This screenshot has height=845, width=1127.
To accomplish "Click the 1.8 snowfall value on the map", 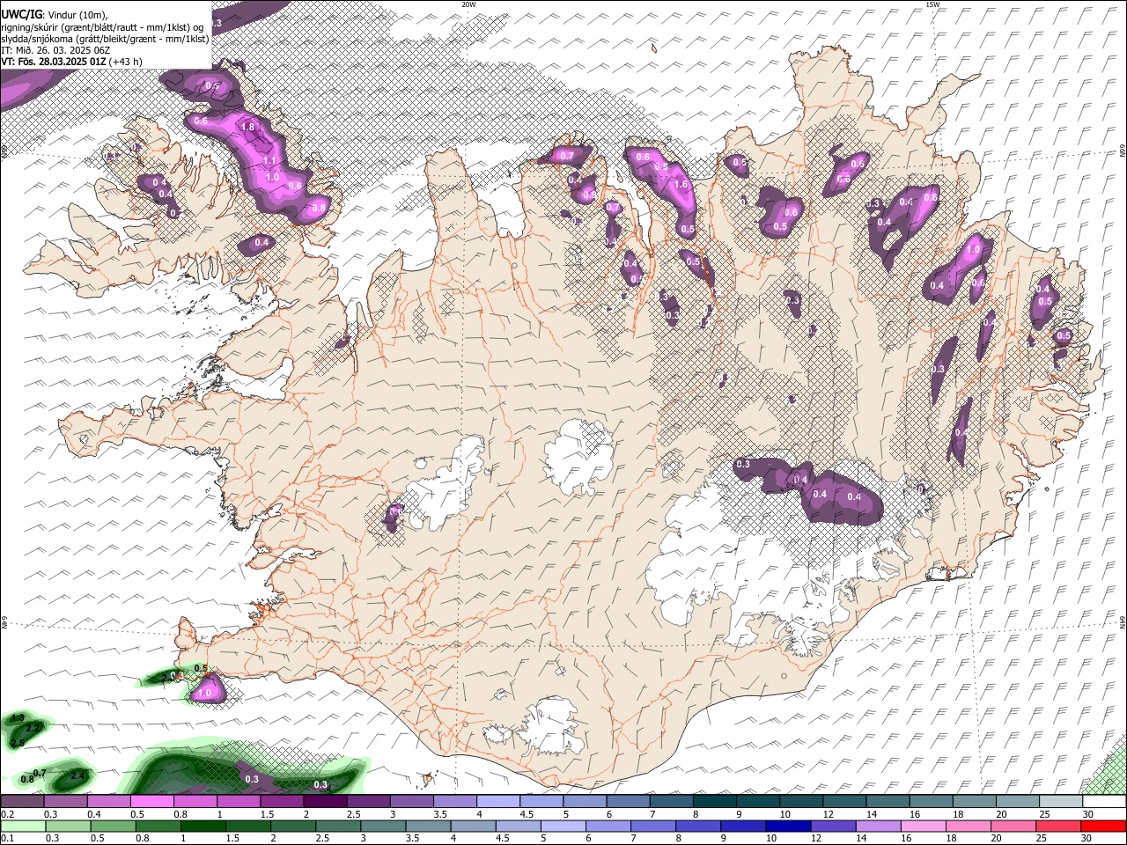I will coord(247,128).
